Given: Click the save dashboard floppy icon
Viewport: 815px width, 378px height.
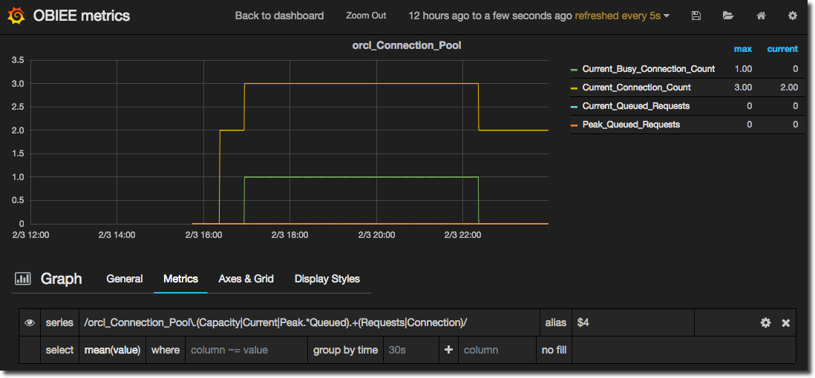Looking at the screenshot, I should tap(695, 16).
